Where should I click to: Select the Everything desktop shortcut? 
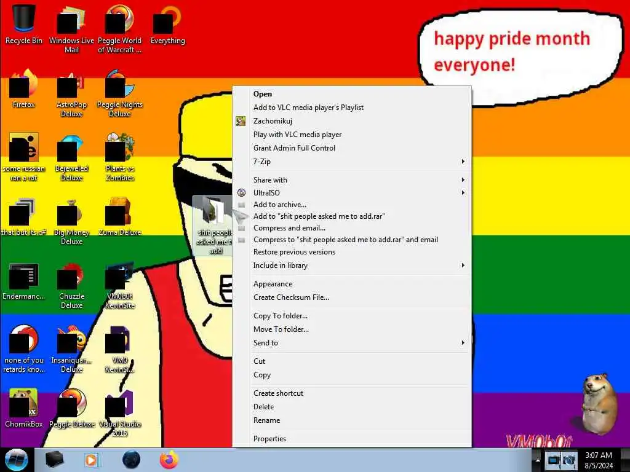coord(167,24)
